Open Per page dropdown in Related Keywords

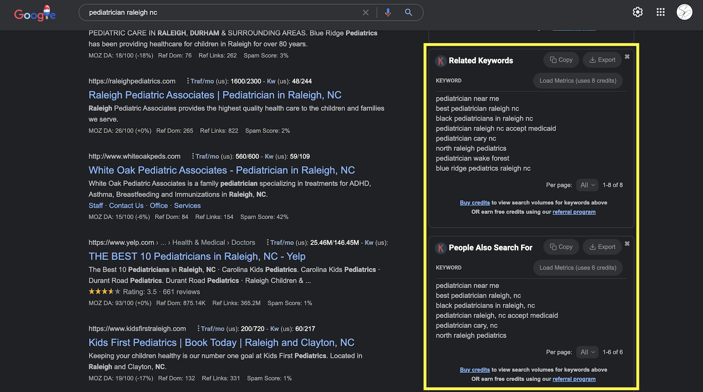[587, 185]
